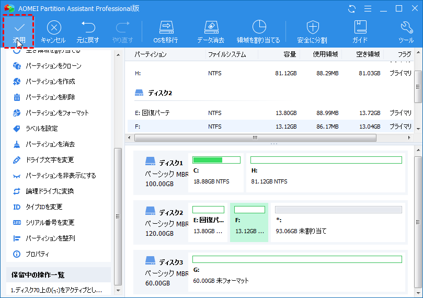
Task: Click the 容量 column header
Action: (x=290, y=54)
